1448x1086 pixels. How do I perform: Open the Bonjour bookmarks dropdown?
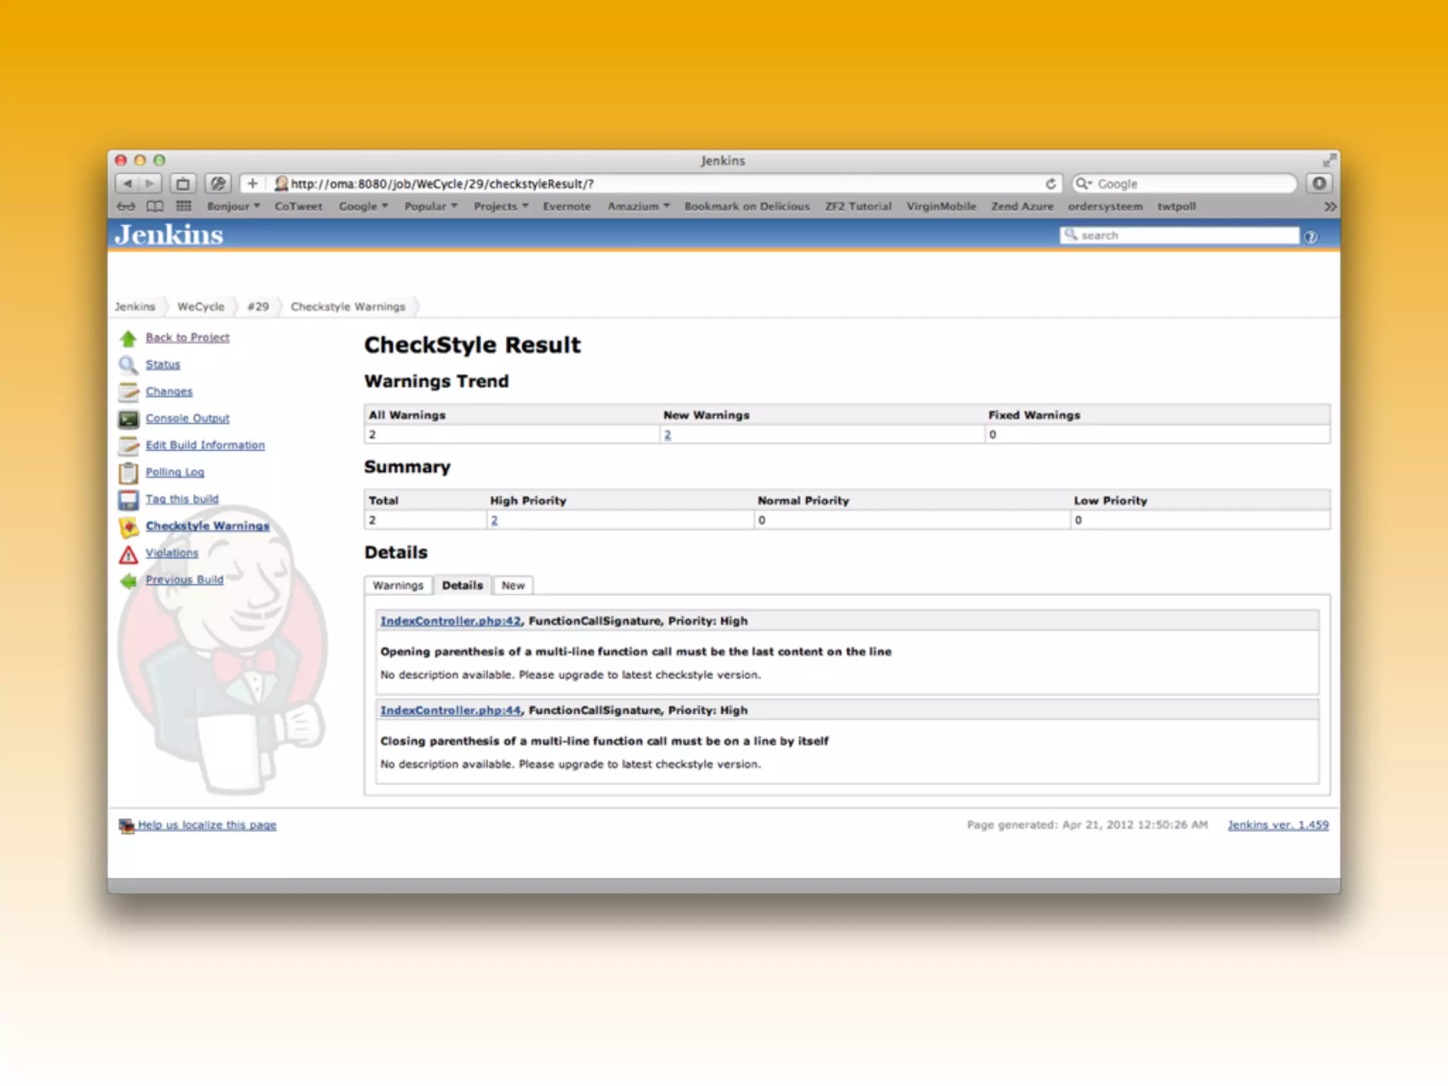coord(233,206)
